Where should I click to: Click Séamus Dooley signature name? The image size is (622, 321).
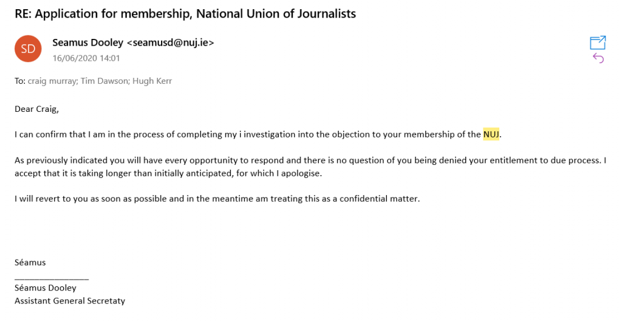coord(45,288)
